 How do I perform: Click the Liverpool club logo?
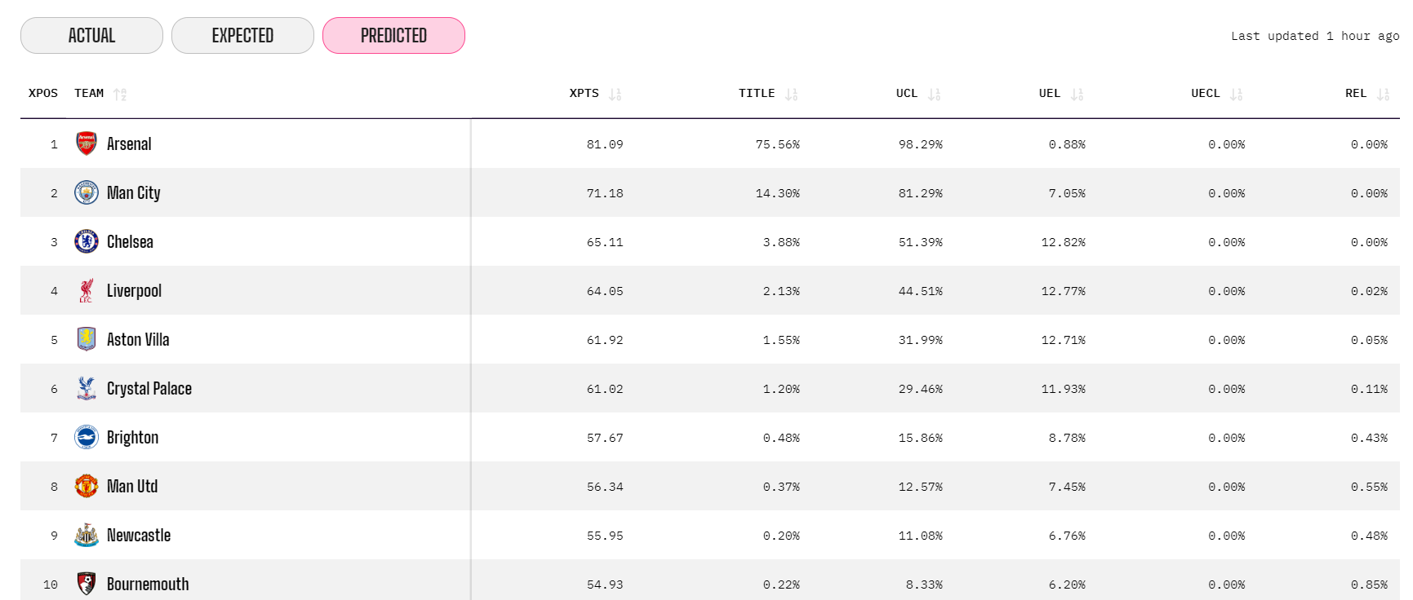(87, 290)
